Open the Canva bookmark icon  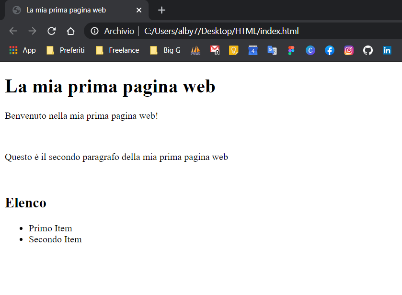310,50
